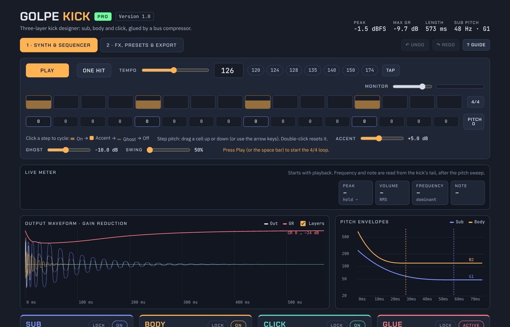The width and height of the screenshot is (510, 327).
Task: Set tempo preset to 135
Action: tap(313, 70)
